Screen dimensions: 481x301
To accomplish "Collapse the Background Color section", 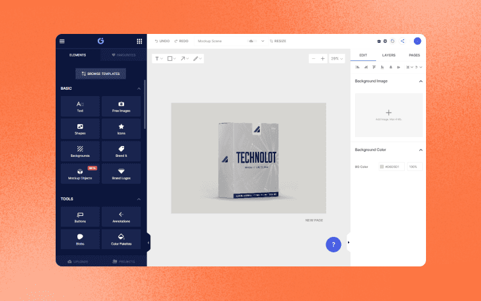I will coord(421,150).
